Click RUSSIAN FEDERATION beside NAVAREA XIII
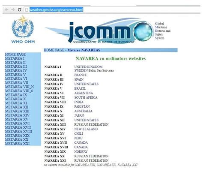The image size is (203, 175). click(91, 124)
